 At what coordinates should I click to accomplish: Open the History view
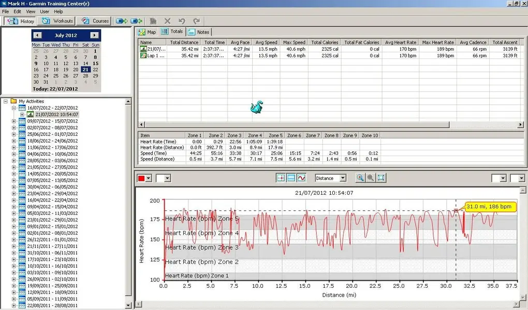pos(21,21)
